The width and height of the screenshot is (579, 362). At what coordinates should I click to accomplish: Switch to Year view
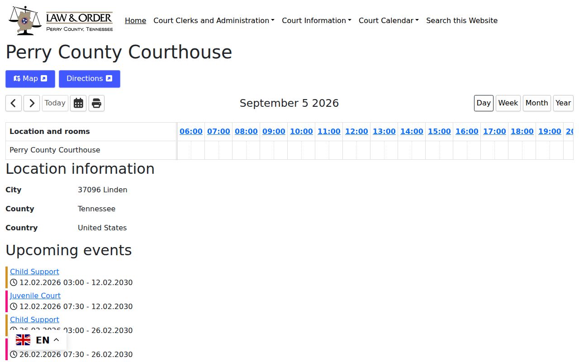pos(563,103)
